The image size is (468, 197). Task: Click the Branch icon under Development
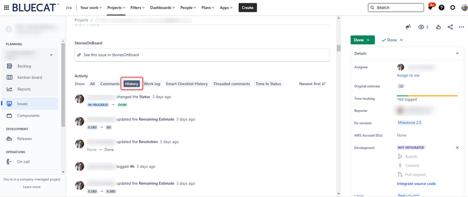[400, 156]
